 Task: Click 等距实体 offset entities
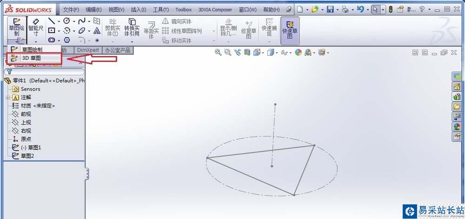tap(151, 30)
